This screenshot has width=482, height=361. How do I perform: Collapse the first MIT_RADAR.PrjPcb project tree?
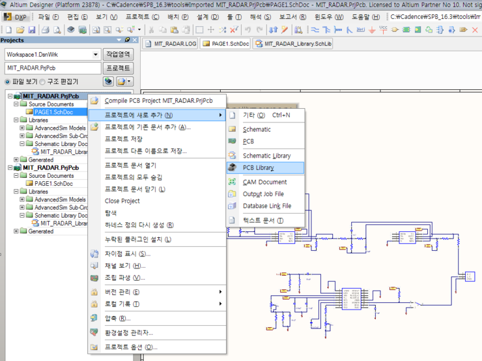point(10,96)
